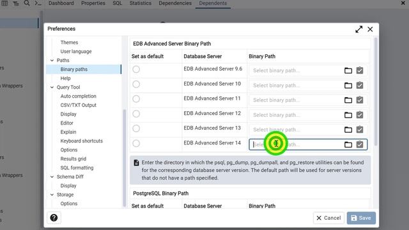Click the search objects magnifier icon
The height and width of the screenshot is (230, 409).
click(27, 3)
